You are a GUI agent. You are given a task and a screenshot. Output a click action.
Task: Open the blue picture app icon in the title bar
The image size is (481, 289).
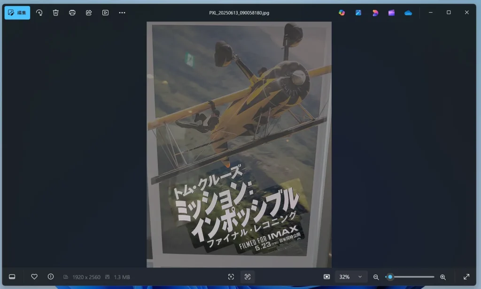[x=358, y=13]
